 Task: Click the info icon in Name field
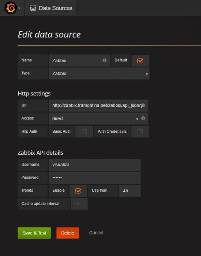[104, 60]
